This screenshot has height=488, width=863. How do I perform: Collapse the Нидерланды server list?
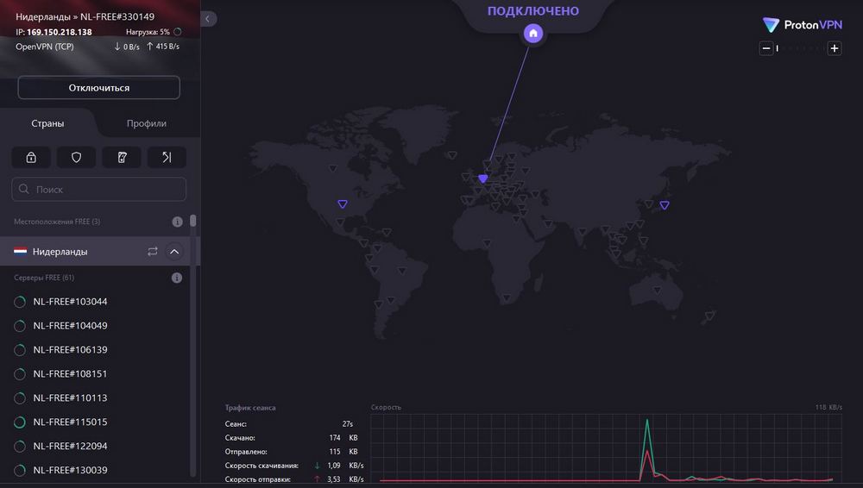coord(174,252)
